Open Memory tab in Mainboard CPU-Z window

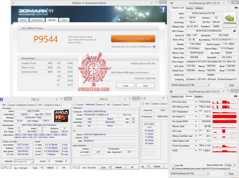pyautogui.click(x=100, y=105)
